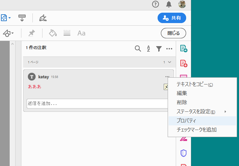Choose プロパティ from context menu
Viewport: 239px width, 166px height.
point(202,121)
